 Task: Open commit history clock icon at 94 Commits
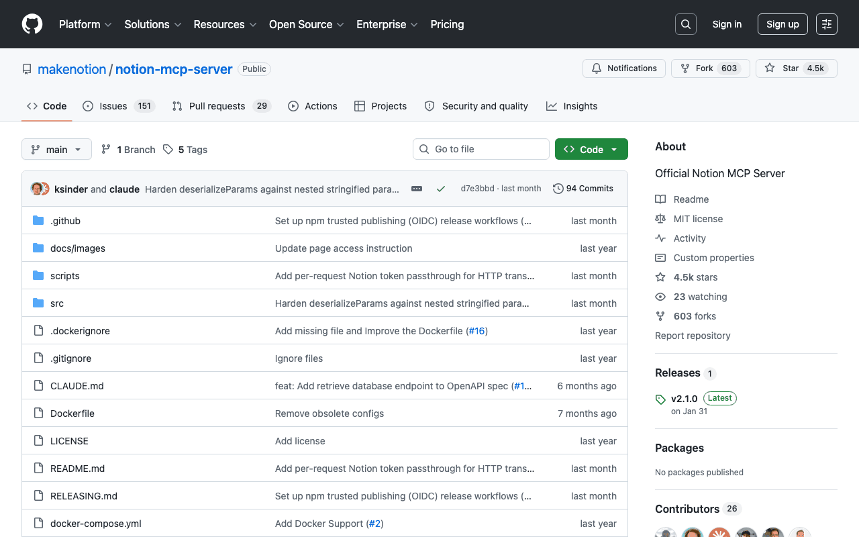point(558,189)
